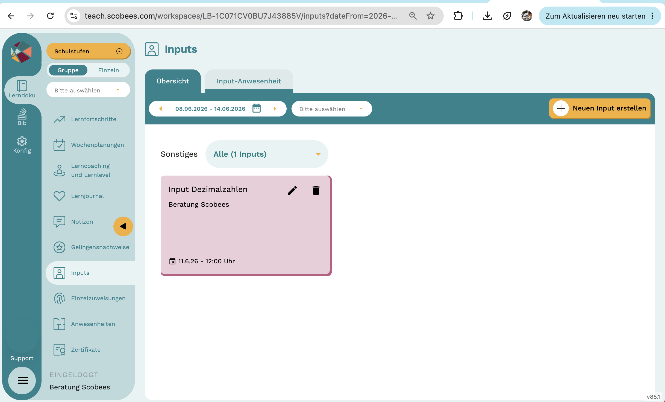The height and width of the screenshot is (402, 665).
Task: Click the Beratung Scobees logged-in name
Action: 80,387
